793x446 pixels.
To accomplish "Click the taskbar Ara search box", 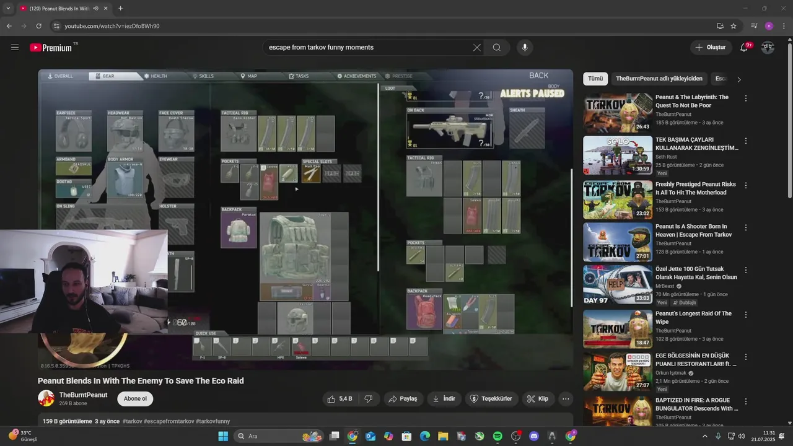I will point(279,436).
